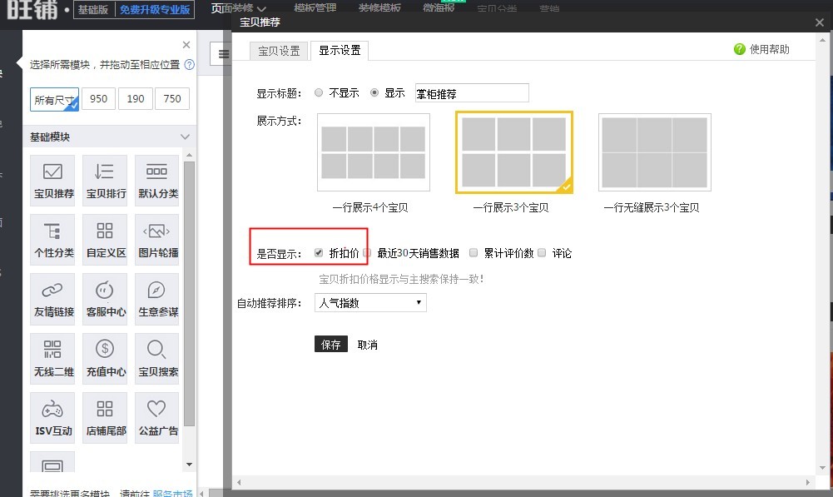
Task: Filter modules by 190 size
Action: [x=136, y=99]
